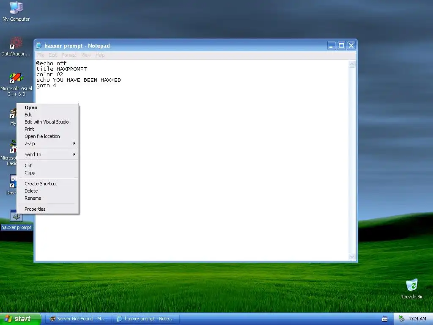Choose Properties in the context menu
The image size is (433, 325).
point(48,209)
